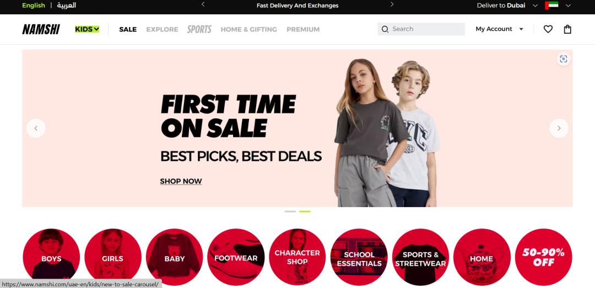Open the shopping bag icon
Image resolution: width=595 pixels, height=288 pixels.
(567, 29)
